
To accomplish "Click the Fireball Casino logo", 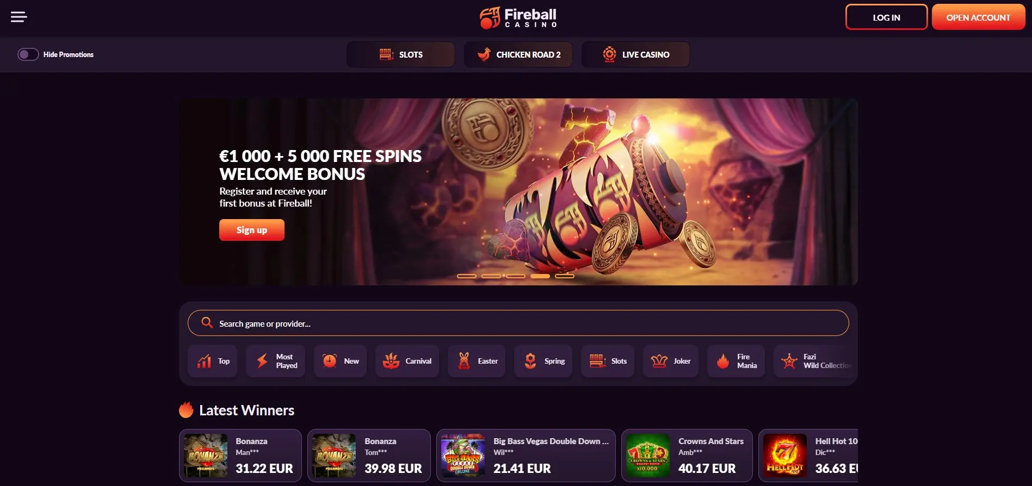I will [518, 17].
